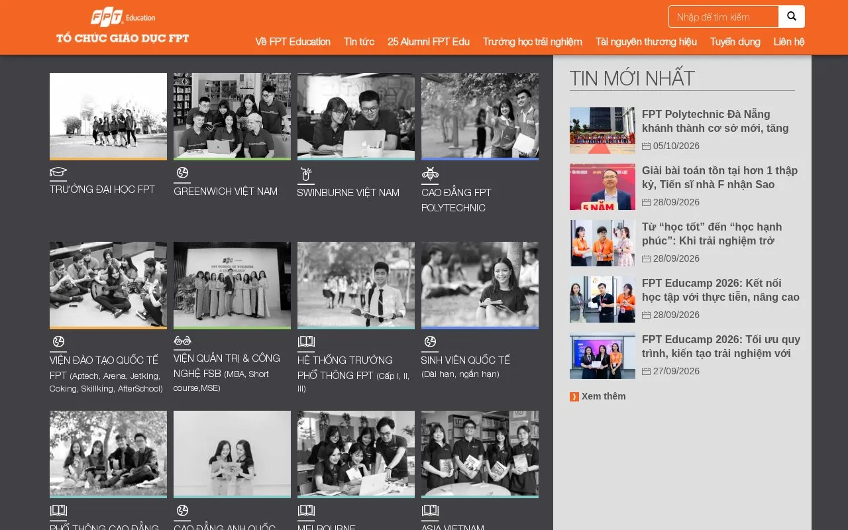Click the globe icon above Greenwich Việt Nam
The height and width of the screenshot is (530, 848).
pyautogui.click(x=182, y=174)
